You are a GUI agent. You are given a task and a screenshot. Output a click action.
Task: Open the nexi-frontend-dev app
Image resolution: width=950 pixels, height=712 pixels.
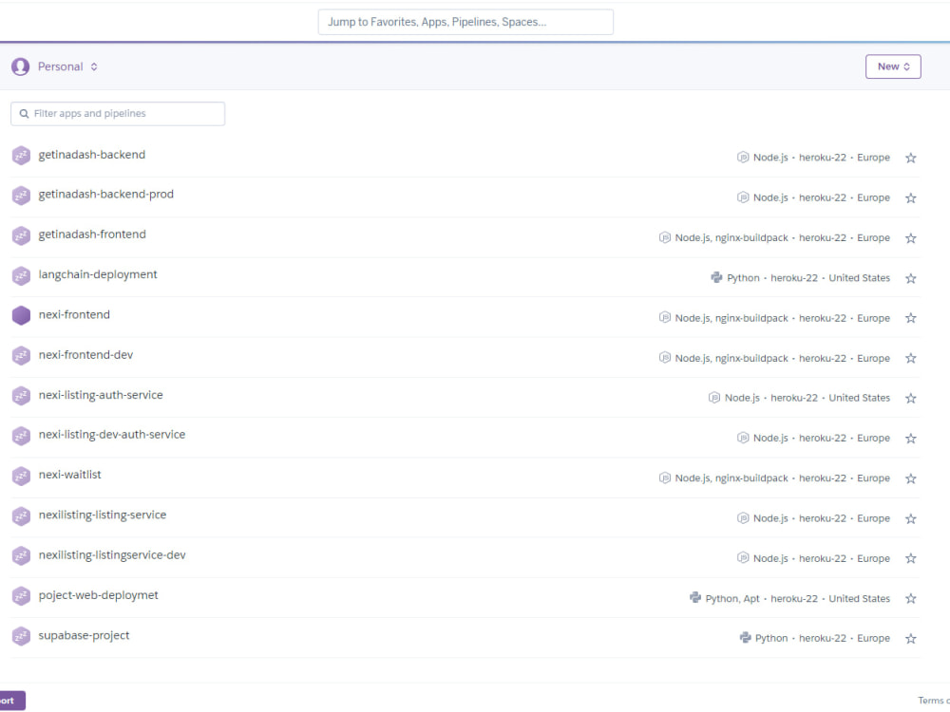click(x=86, y=355)
